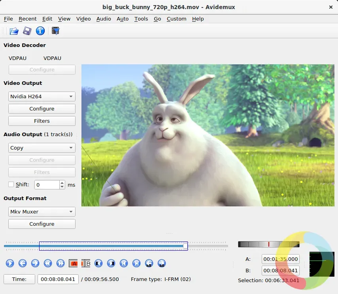Click the timeline slider handle
This screenshot has width=338, height=294.
point(185,246)
